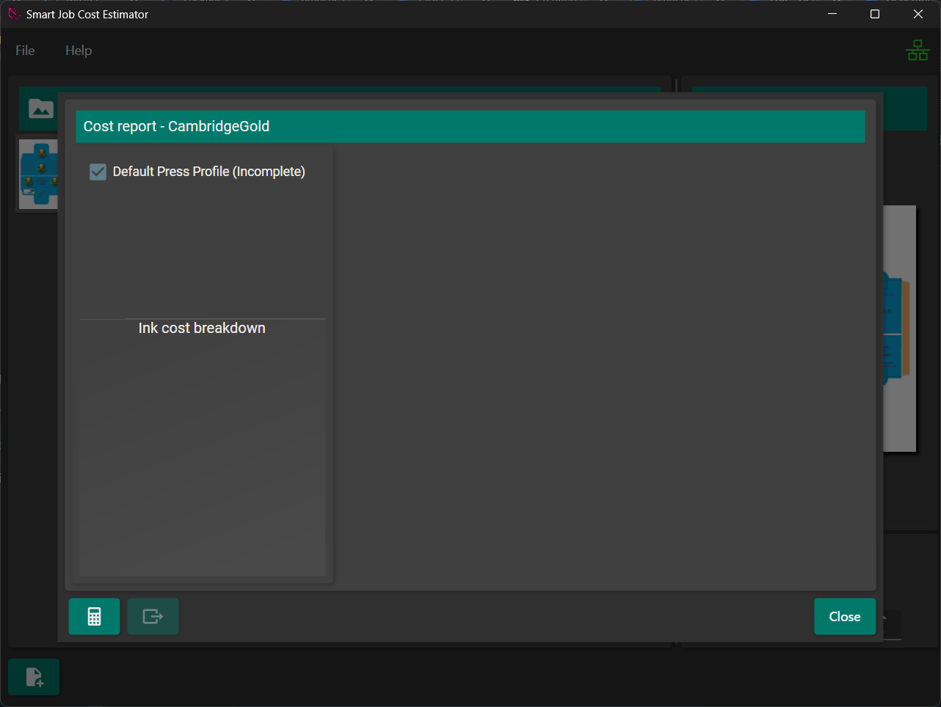Open the Help menu
The width and height of the screenshot is (941, 707).
coord(79,51)
